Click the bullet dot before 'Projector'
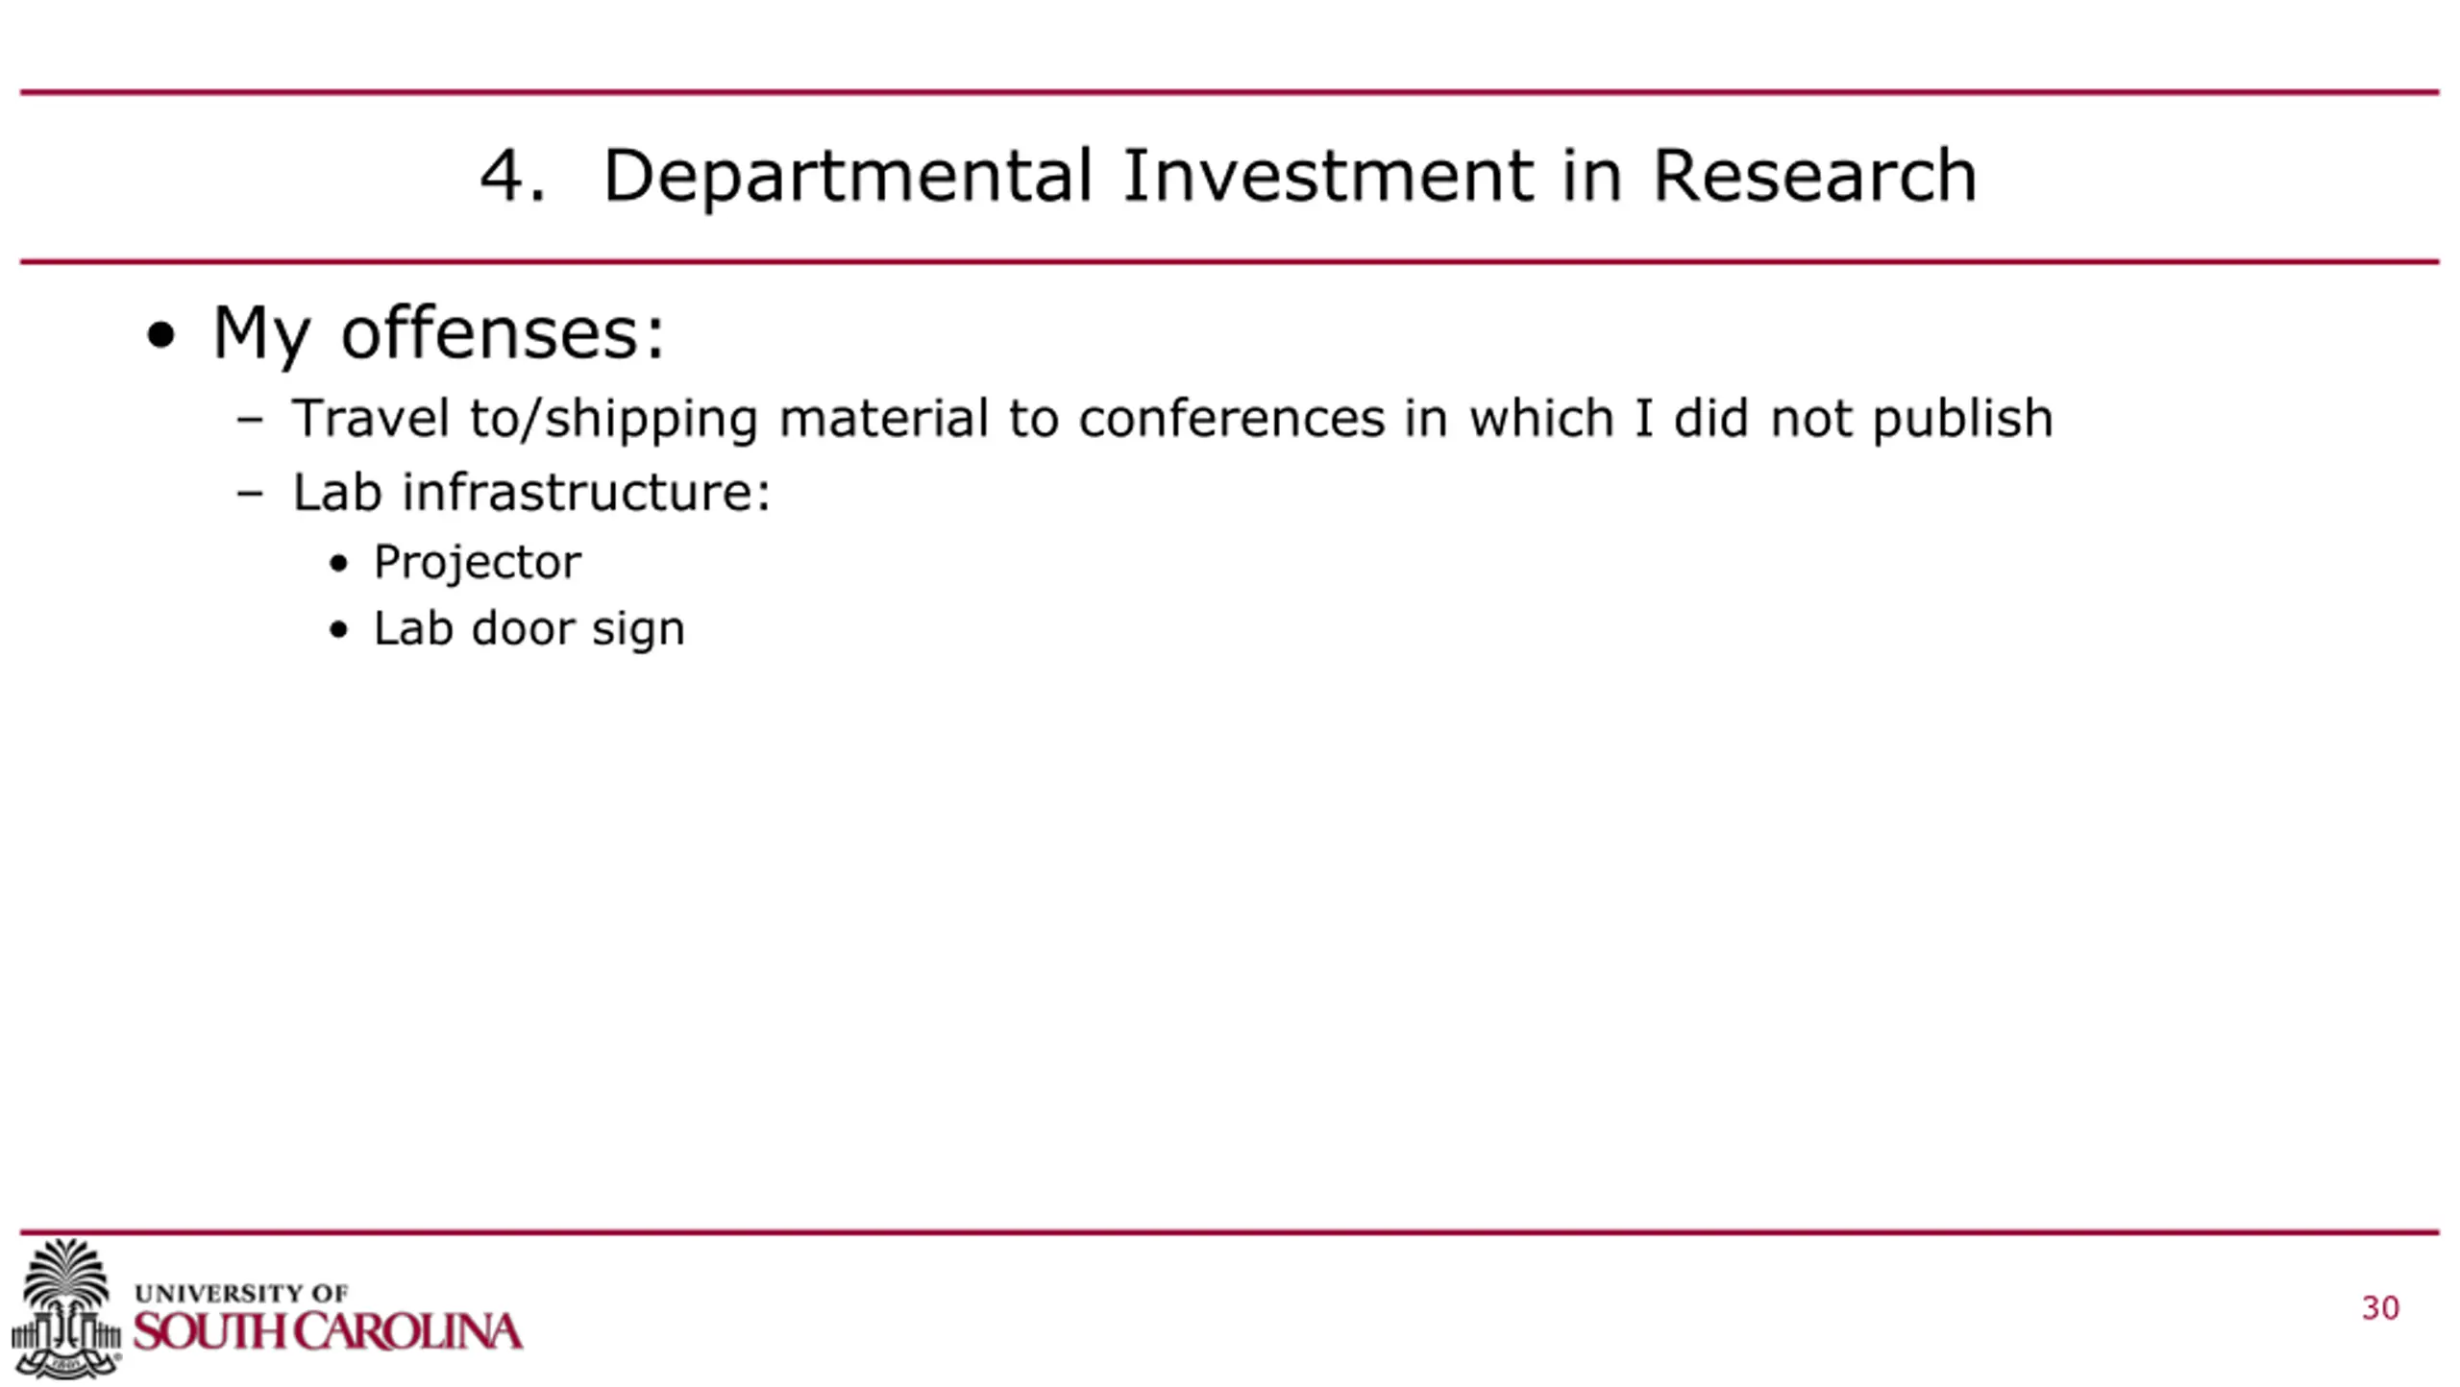This screenshot has width=2460, height=1387. click(338, 564)
